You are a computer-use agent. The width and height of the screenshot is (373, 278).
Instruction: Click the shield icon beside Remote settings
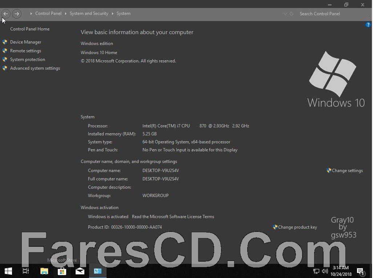[x=5, y=50]
